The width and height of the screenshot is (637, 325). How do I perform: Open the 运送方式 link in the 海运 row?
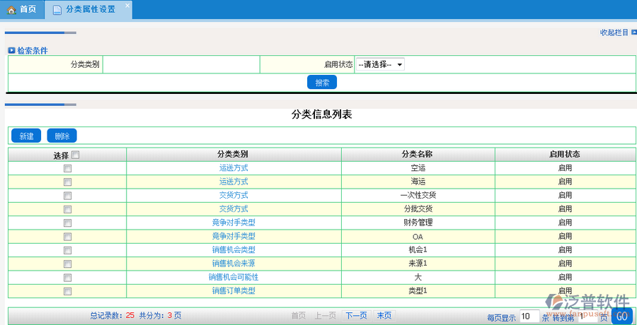click(x=234, y=182)
